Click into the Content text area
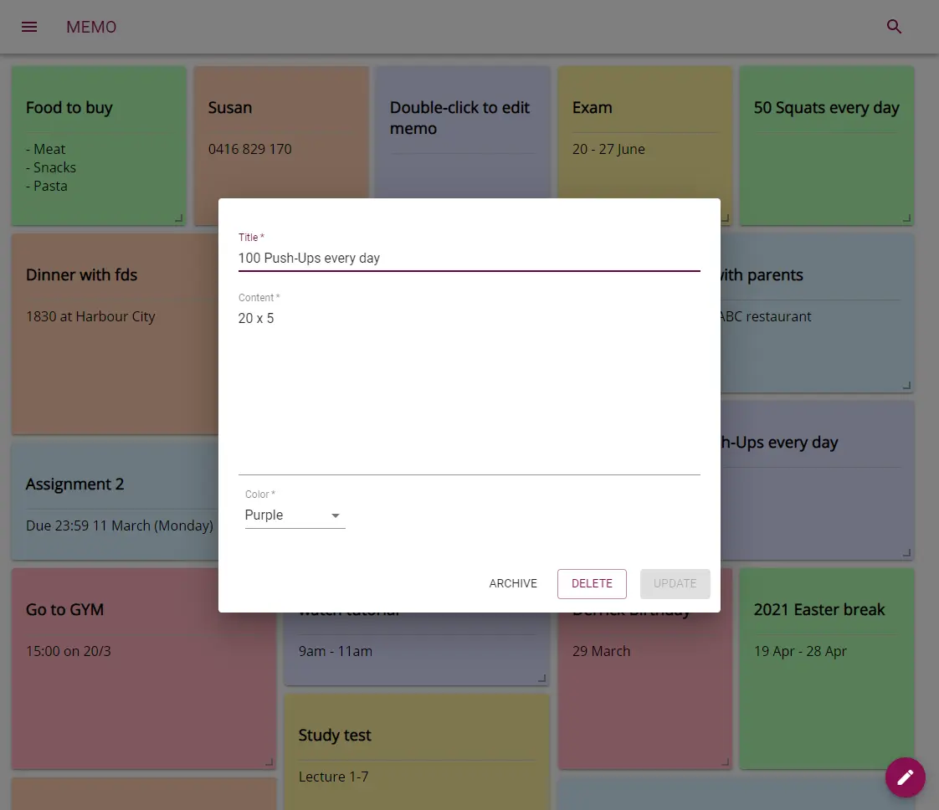Image resolution: width=939 pixels, height=810 pixels. pyautogui.click(x=469, y=385)
